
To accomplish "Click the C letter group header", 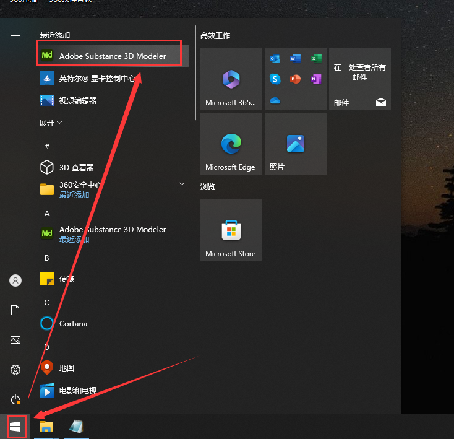I will [46, 303].
